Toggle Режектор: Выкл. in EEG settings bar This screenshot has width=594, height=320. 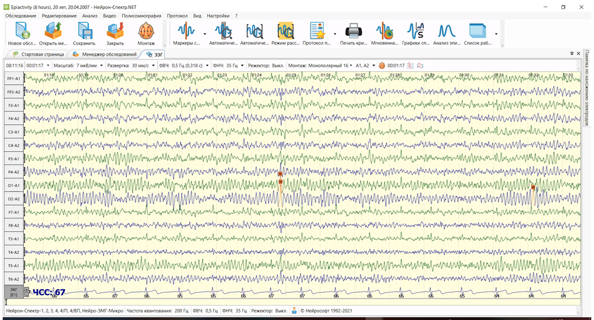pyautogui.click(x=266, y=66)
